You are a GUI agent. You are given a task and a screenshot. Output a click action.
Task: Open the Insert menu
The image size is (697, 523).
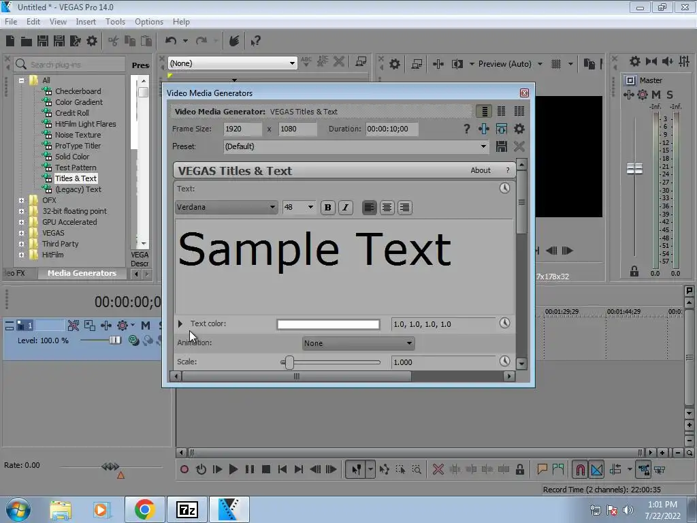(x=86, y=21)
